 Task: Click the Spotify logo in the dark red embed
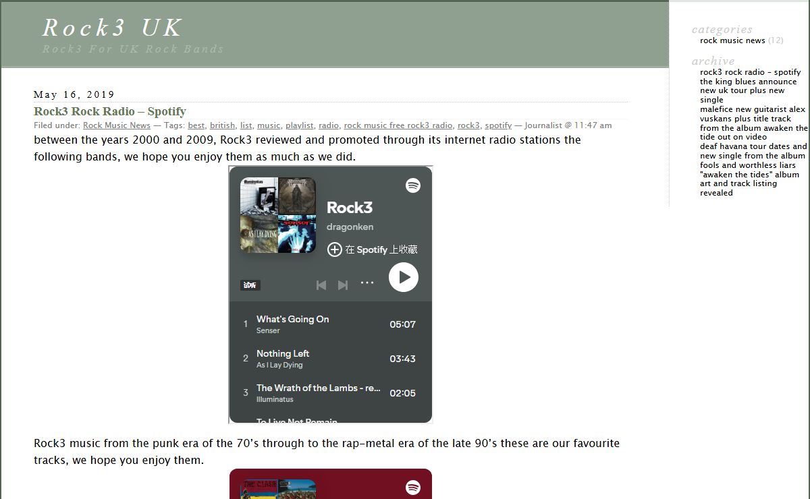pyautogui.click(x=413, y=488)
